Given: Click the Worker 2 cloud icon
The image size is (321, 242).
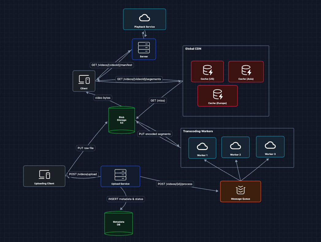Looking at the screenshot, I should pyautogui.click(x=235, y=145).
